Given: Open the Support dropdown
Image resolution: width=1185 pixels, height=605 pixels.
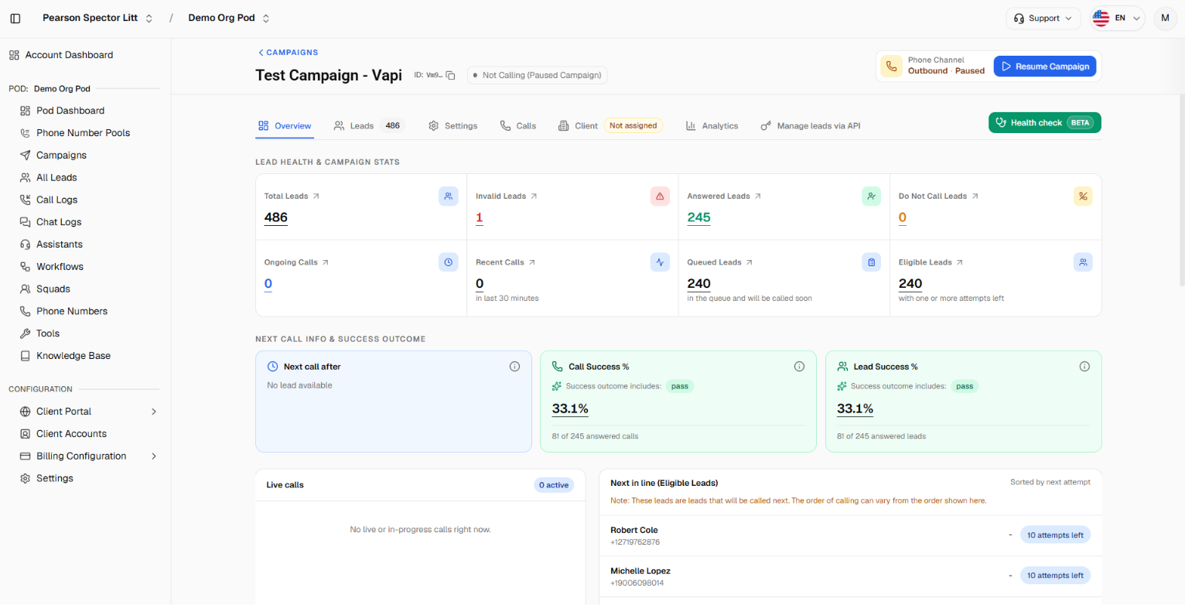Looking at the screenshot, I should (x=1043, y=18).
